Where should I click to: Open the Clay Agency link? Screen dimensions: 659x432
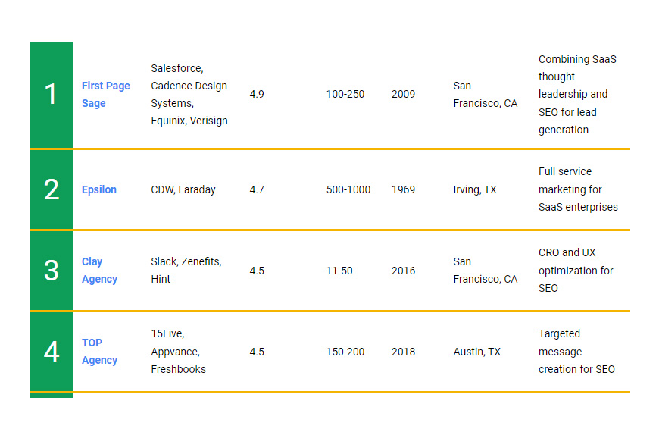pos(99,270)
